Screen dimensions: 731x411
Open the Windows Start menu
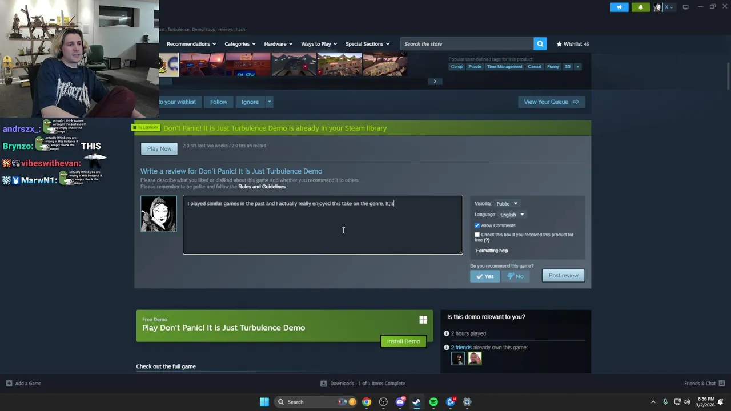coord(264,402)
